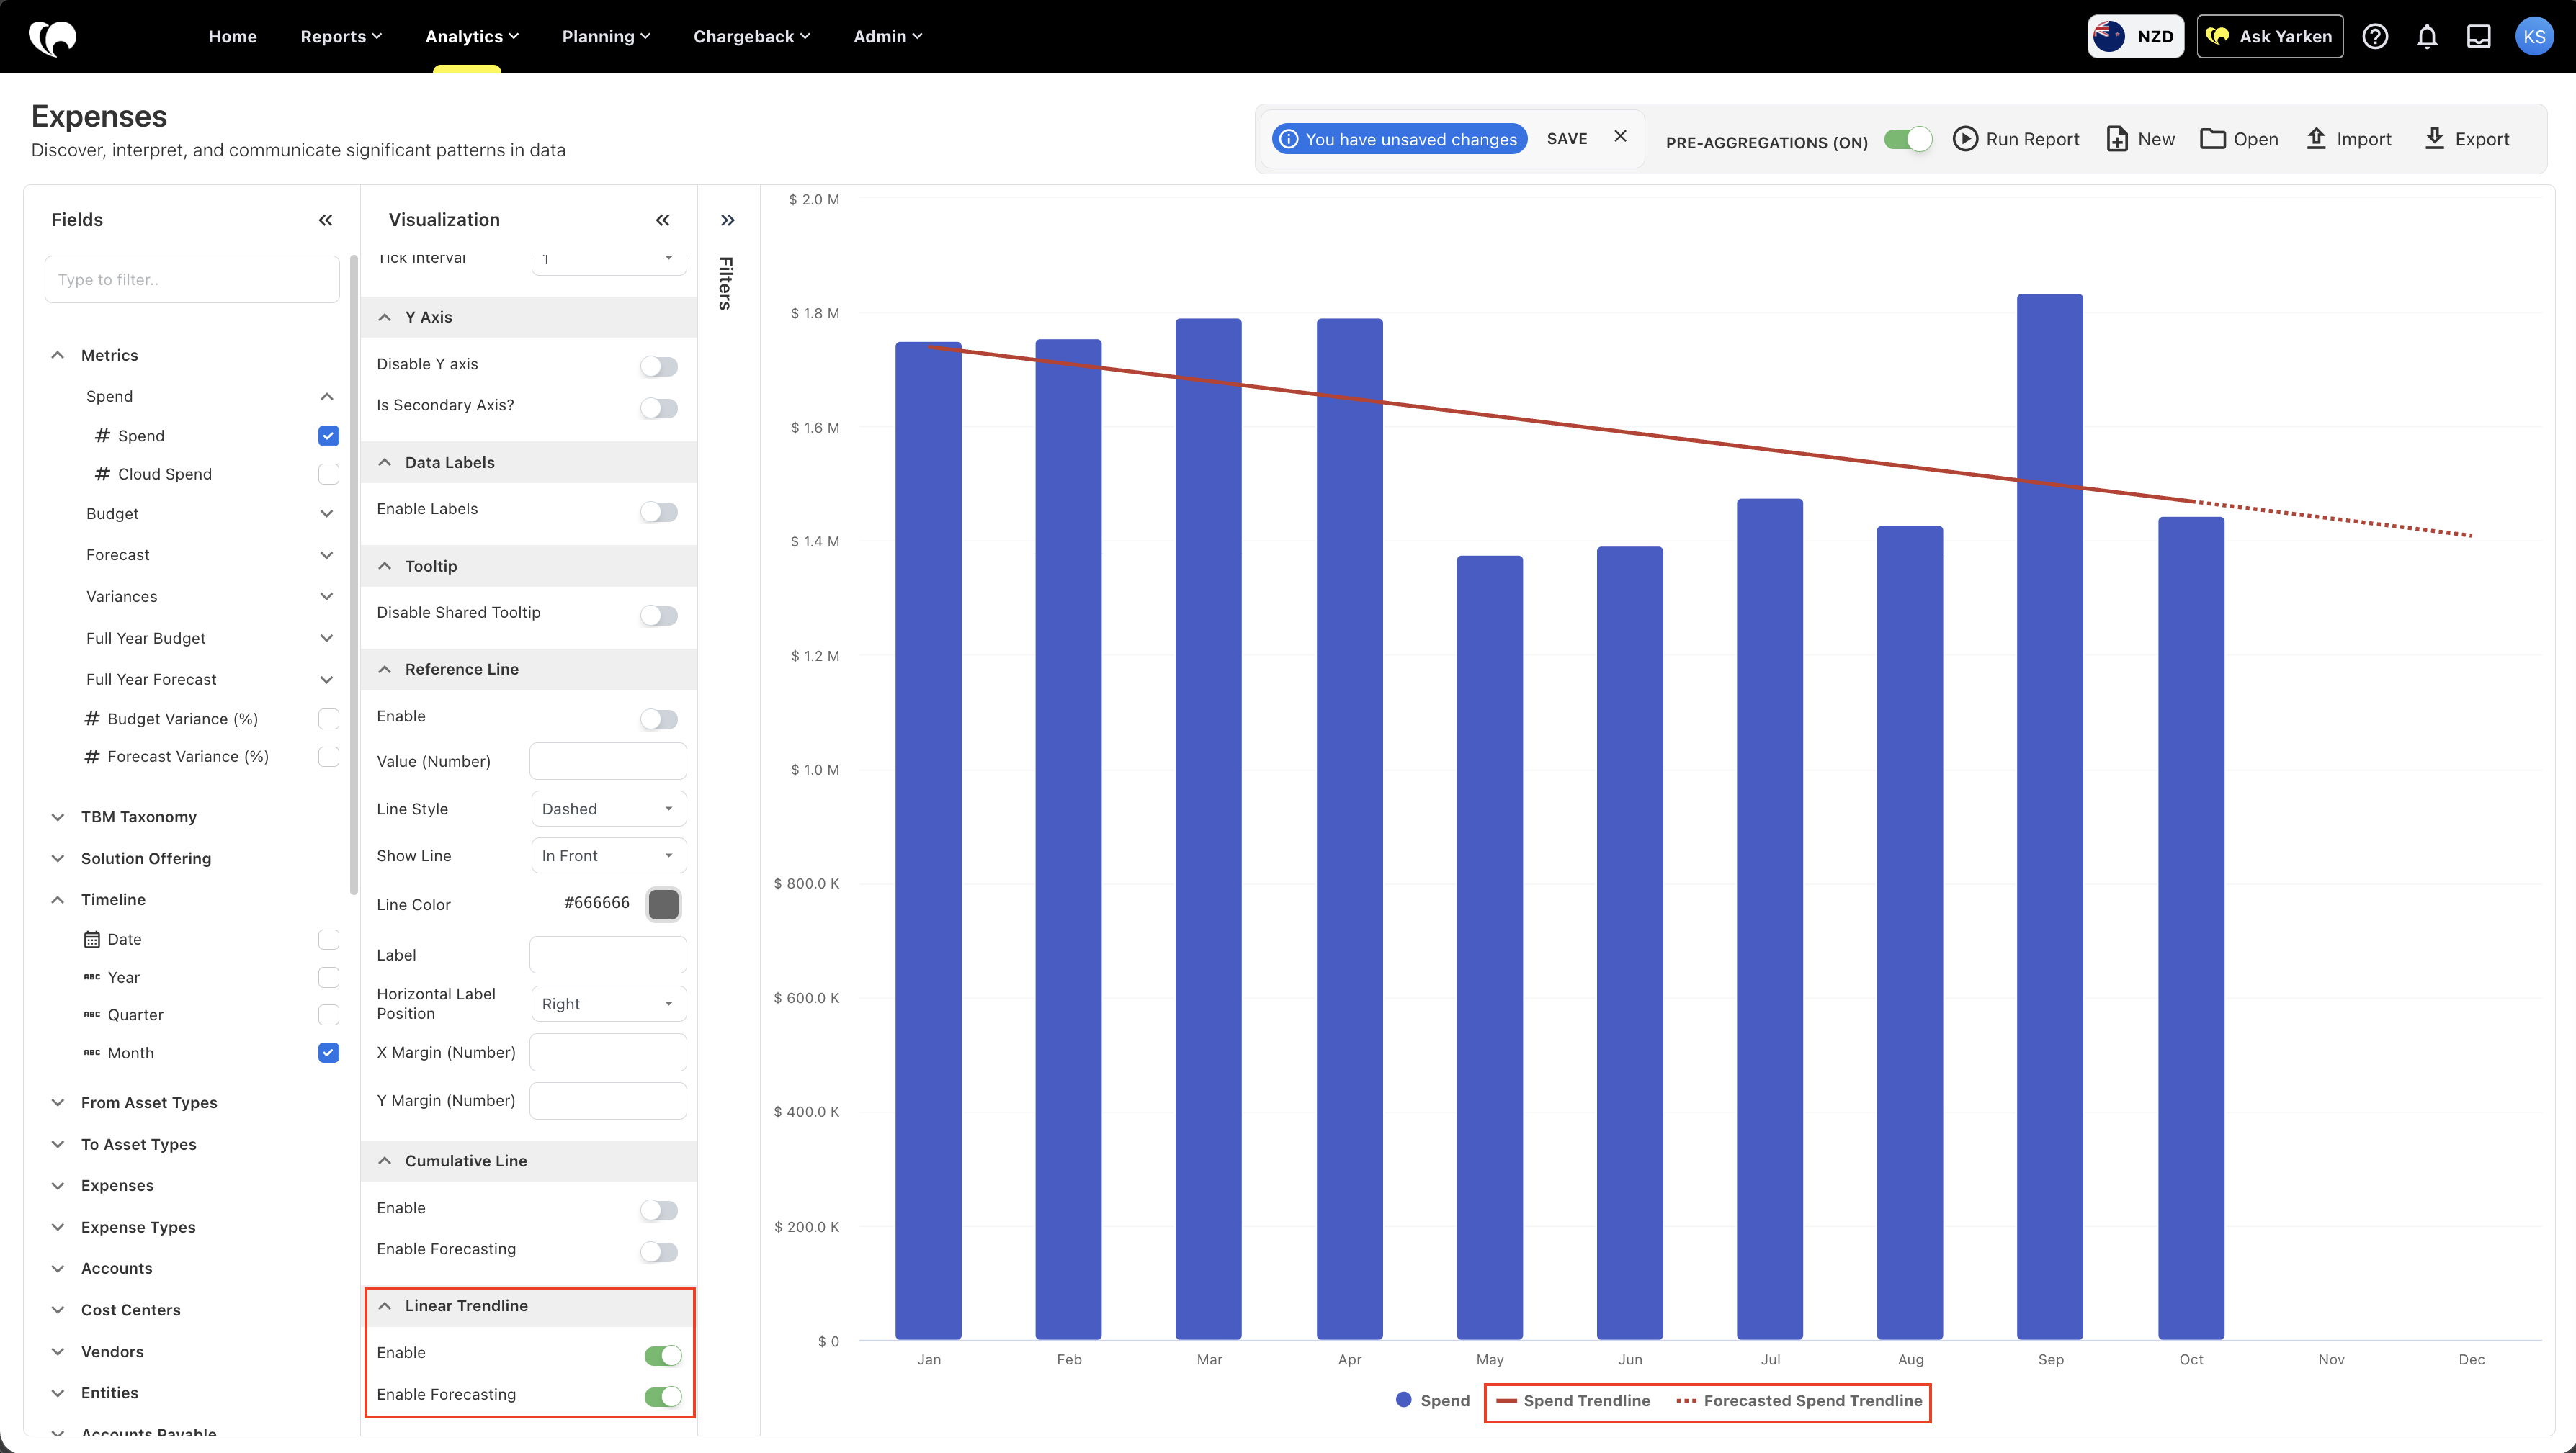
Task: Toggle Forecasted Spend Trendline legend item
Action: coord(1799,1400)
